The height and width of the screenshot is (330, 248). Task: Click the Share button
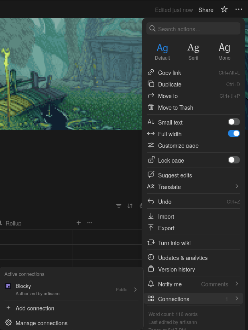pos(206,10)
